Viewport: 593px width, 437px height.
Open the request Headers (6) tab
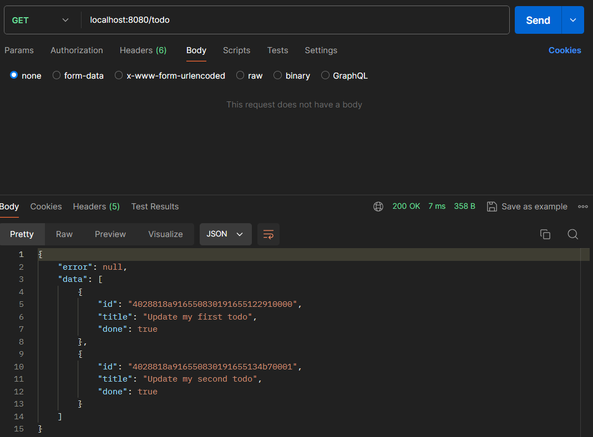(143, 50)
